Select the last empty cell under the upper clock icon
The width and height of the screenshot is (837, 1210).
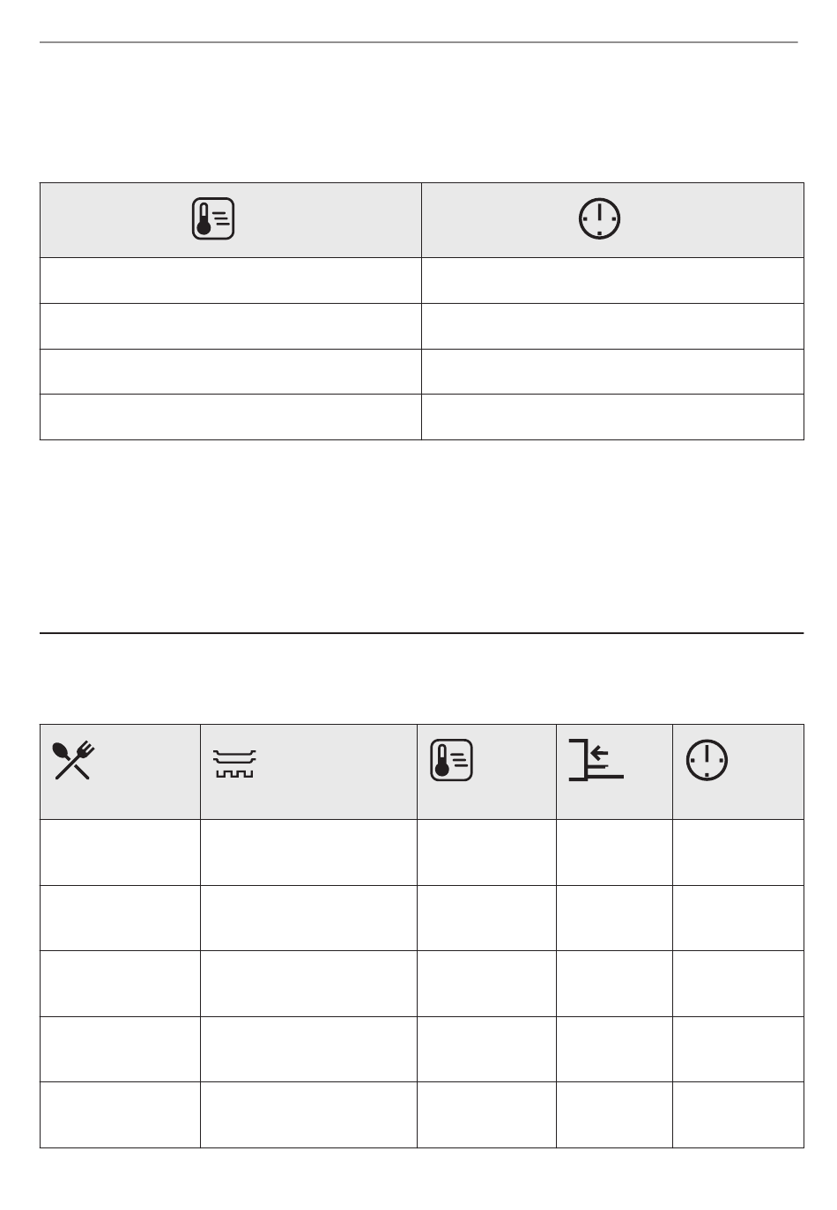point(612,417)
